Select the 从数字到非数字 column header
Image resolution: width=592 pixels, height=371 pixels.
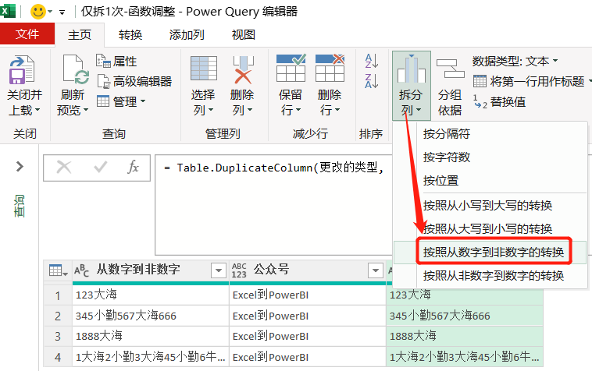[138, 269]
